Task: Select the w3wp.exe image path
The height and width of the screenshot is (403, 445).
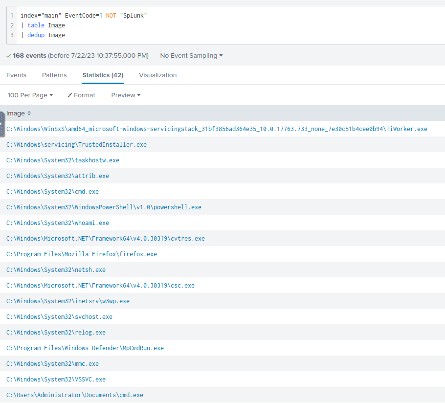Action: tap(68, 301)
